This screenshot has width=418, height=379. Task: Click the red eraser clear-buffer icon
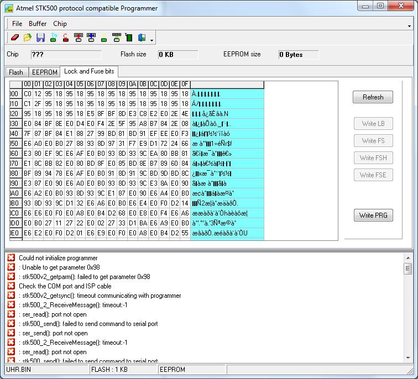pos(15,38)
